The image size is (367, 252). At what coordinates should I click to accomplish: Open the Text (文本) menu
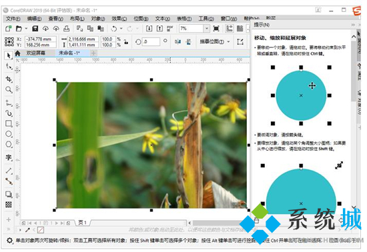coord(162,19)
